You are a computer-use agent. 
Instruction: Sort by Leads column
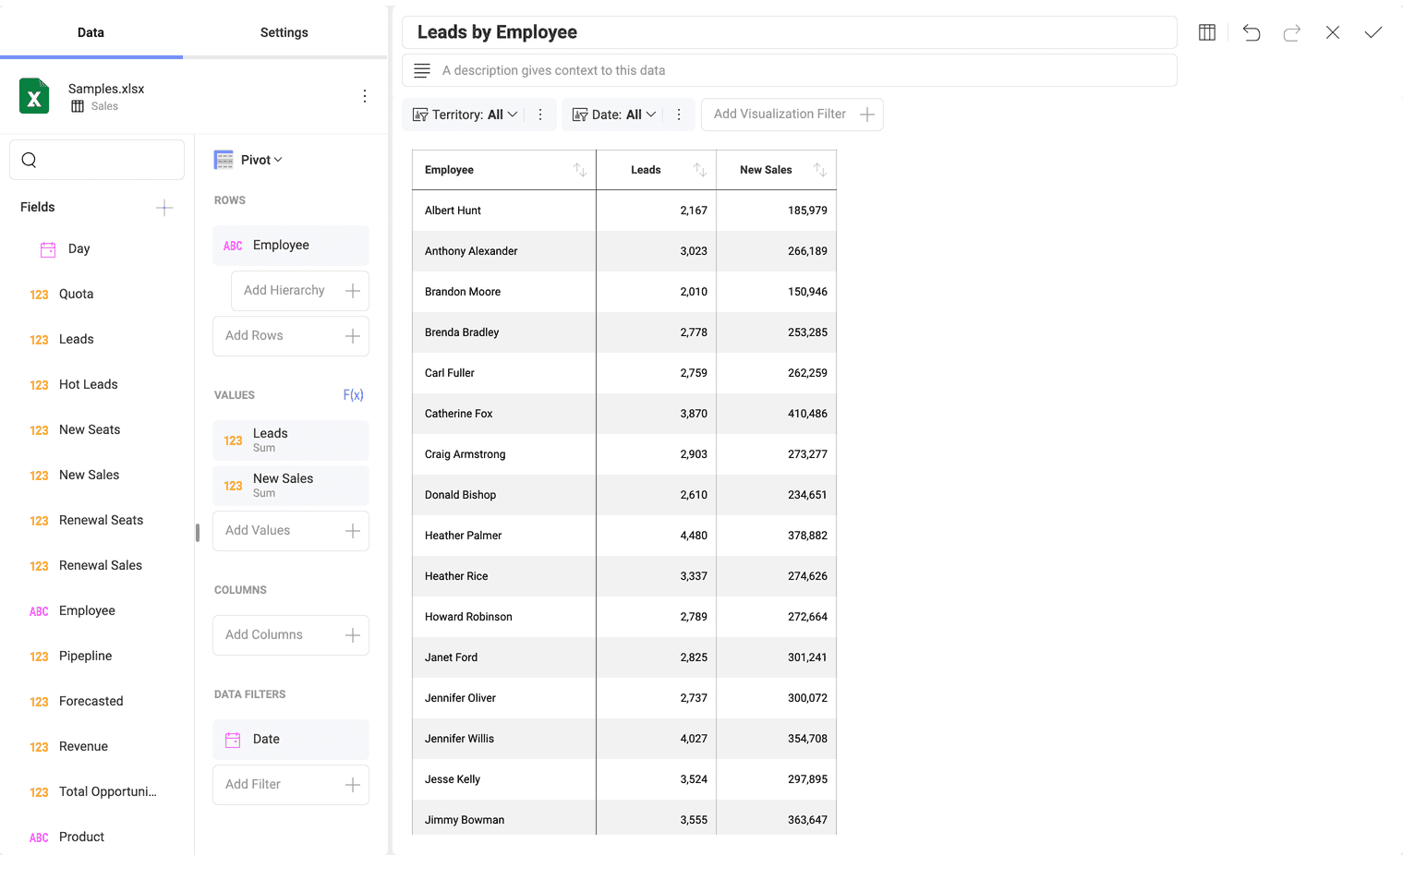coord(699,170)
